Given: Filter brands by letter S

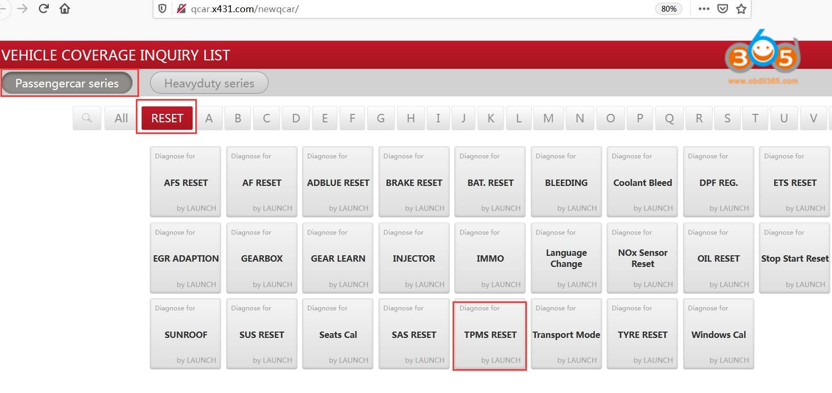Looking at the screenshot, I should (x=727, y=118).
